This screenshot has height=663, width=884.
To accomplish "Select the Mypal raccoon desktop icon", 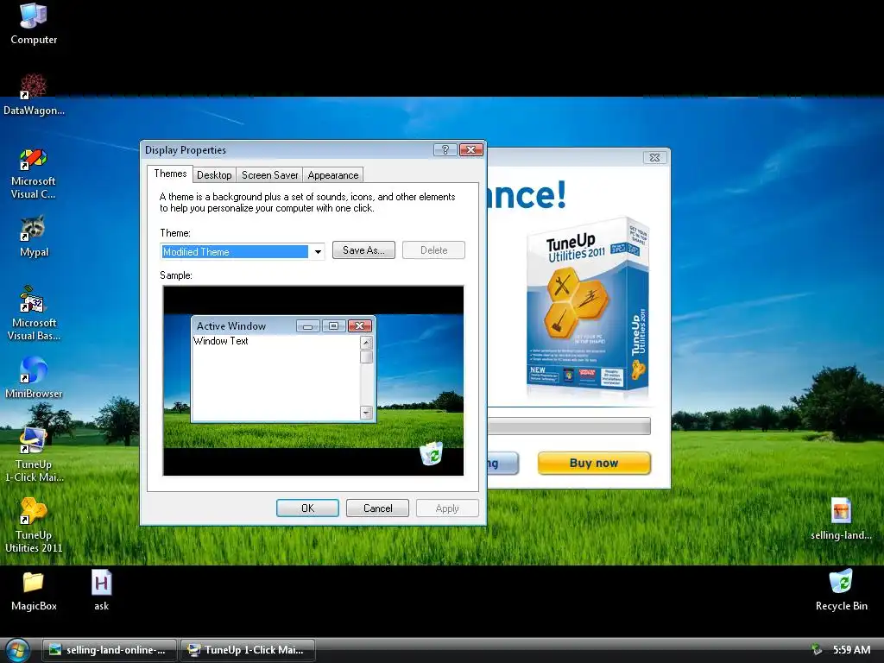I will [34, 237].
